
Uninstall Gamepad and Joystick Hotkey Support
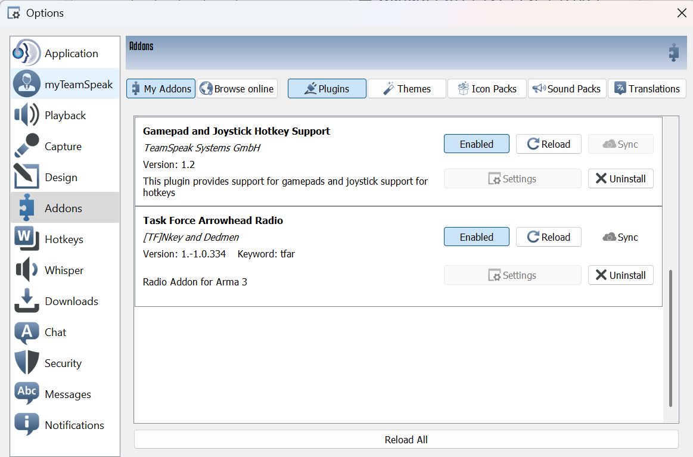click(620, 179)
